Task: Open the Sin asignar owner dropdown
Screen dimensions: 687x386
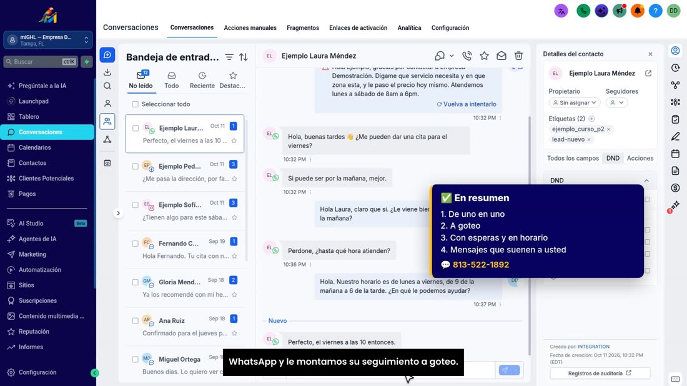Action: 575,102
